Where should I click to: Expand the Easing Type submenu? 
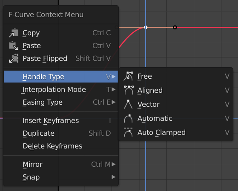61,102
